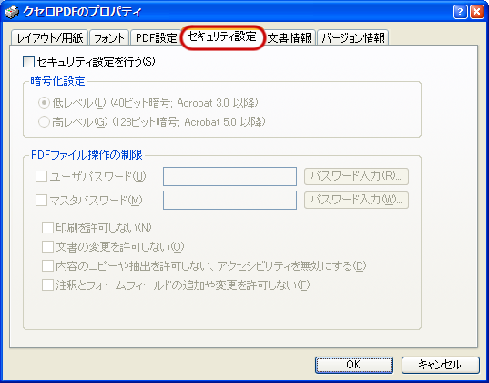Click the OK button
This screenshot has width=489, height=383.
point(353,365)
